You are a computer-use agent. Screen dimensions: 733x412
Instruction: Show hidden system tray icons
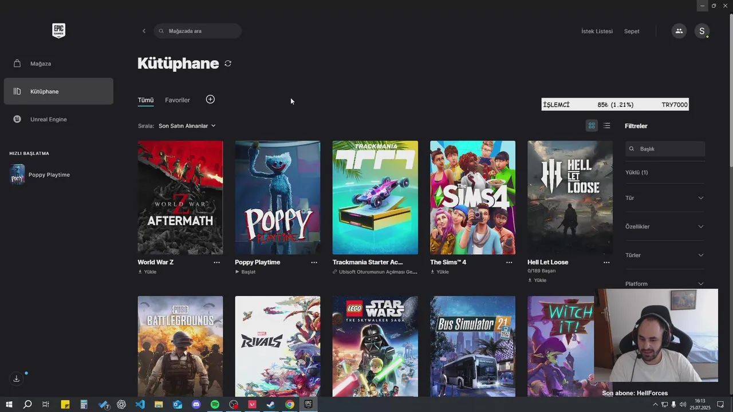pos(655,405)
